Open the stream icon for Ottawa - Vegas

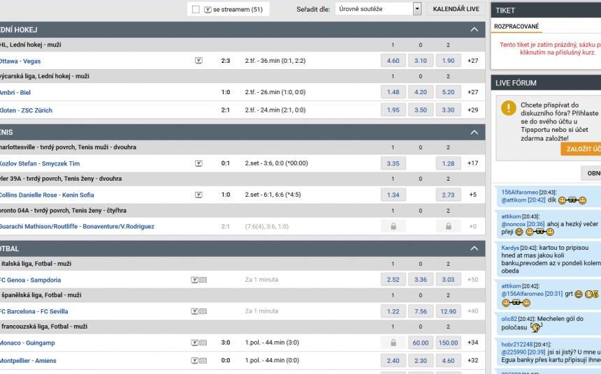click(x=198, y=61)
